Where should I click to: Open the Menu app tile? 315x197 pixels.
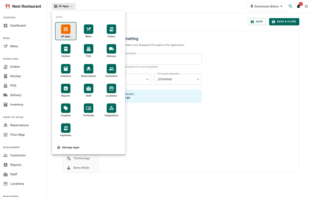[x=89, y=31]
